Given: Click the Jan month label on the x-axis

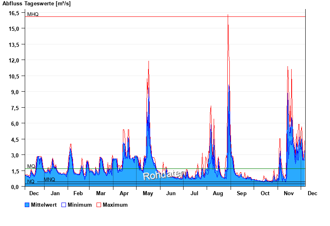Looking at the screenshot, I should [x=55, y=193].
